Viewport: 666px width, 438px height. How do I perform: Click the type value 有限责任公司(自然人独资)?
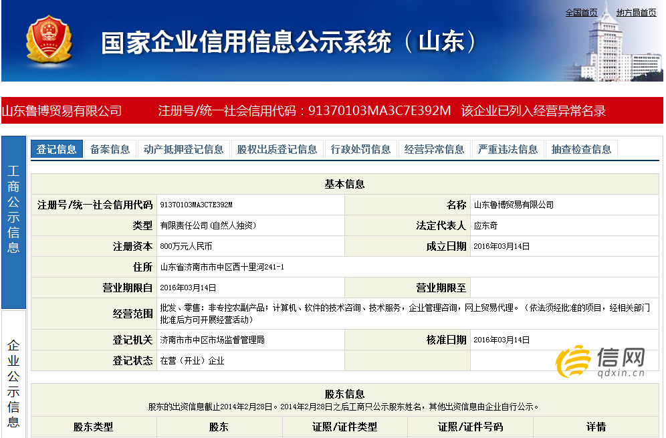click(208, 225)
